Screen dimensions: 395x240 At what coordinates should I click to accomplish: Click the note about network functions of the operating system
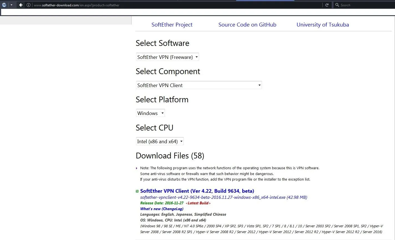(x=230, y=168)
